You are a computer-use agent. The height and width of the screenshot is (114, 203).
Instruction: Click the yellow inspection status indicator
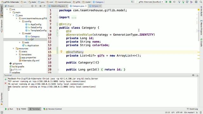coord(199,10)
